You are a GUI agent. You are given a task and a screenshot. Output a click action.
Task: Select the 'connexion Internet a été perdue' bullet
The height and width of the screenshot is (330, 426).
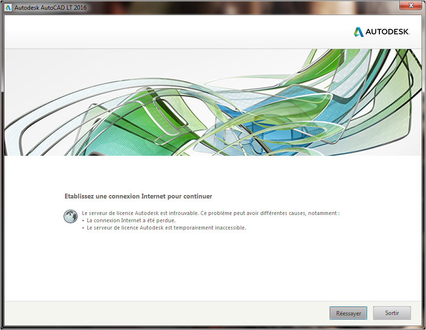click(x=131, y=220)
